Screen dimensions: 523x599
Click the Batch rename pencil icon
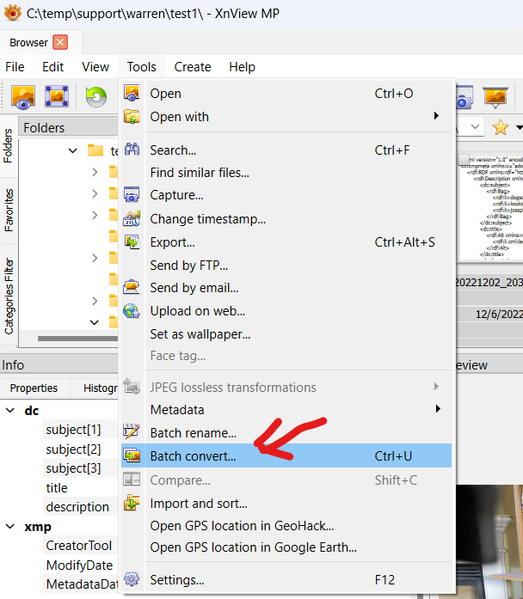[132, 431]
